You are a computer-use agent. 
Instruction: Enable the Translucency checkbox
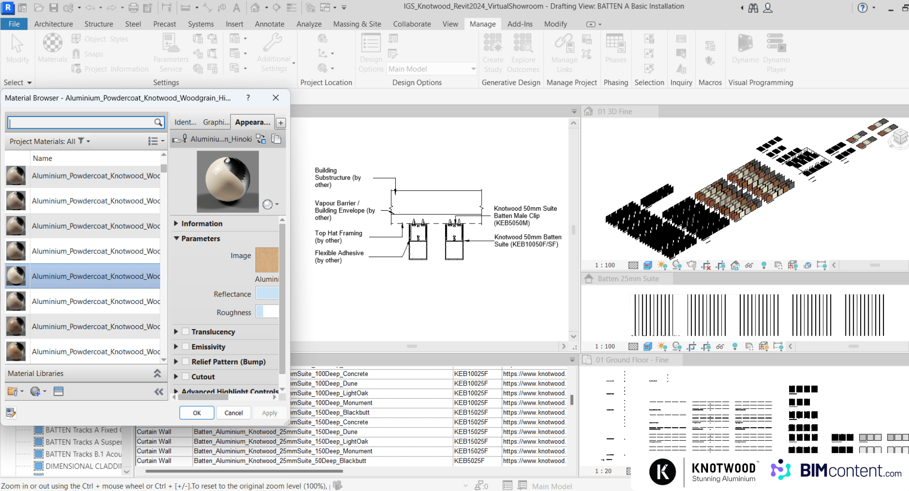186,332
